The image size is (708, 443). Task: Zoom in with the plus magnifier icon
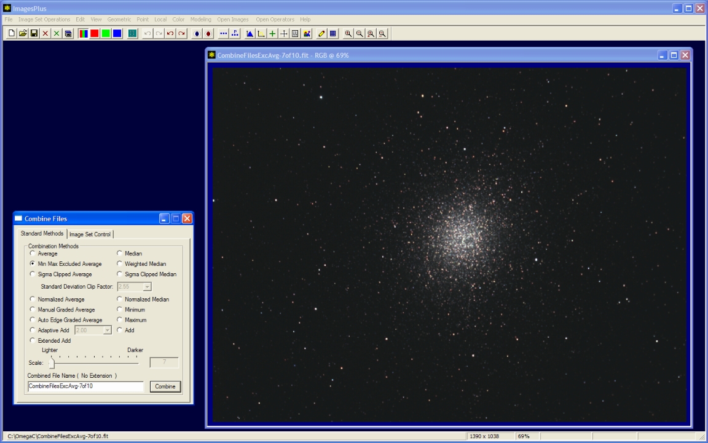tap(348, 33)
